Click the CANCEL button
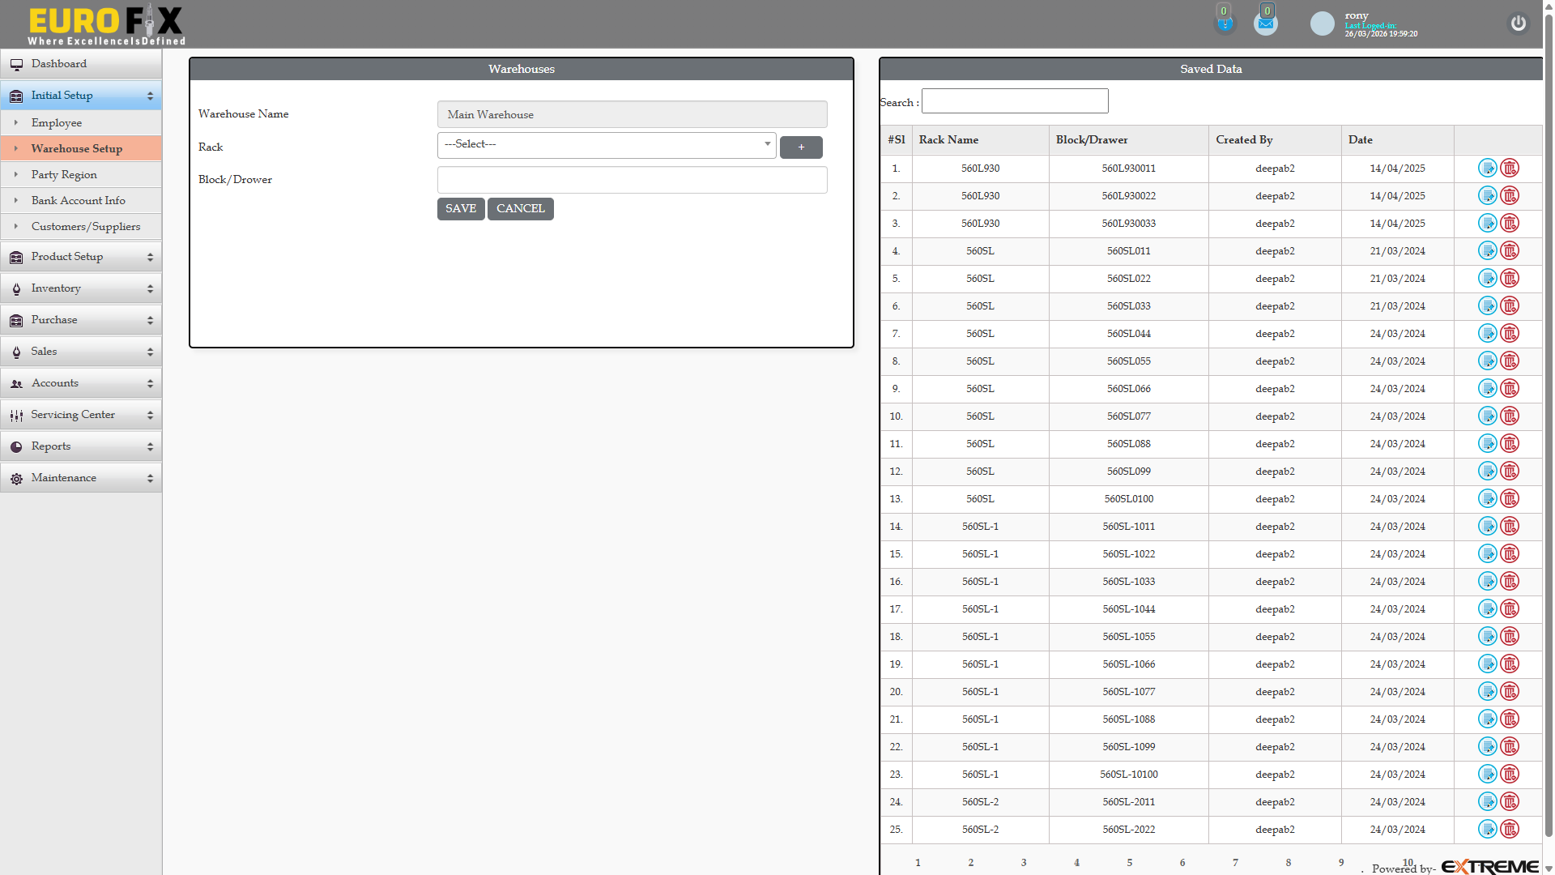The width and height of the screenshot is (1555, 875). pyautogui.click(x=520, y=208)
